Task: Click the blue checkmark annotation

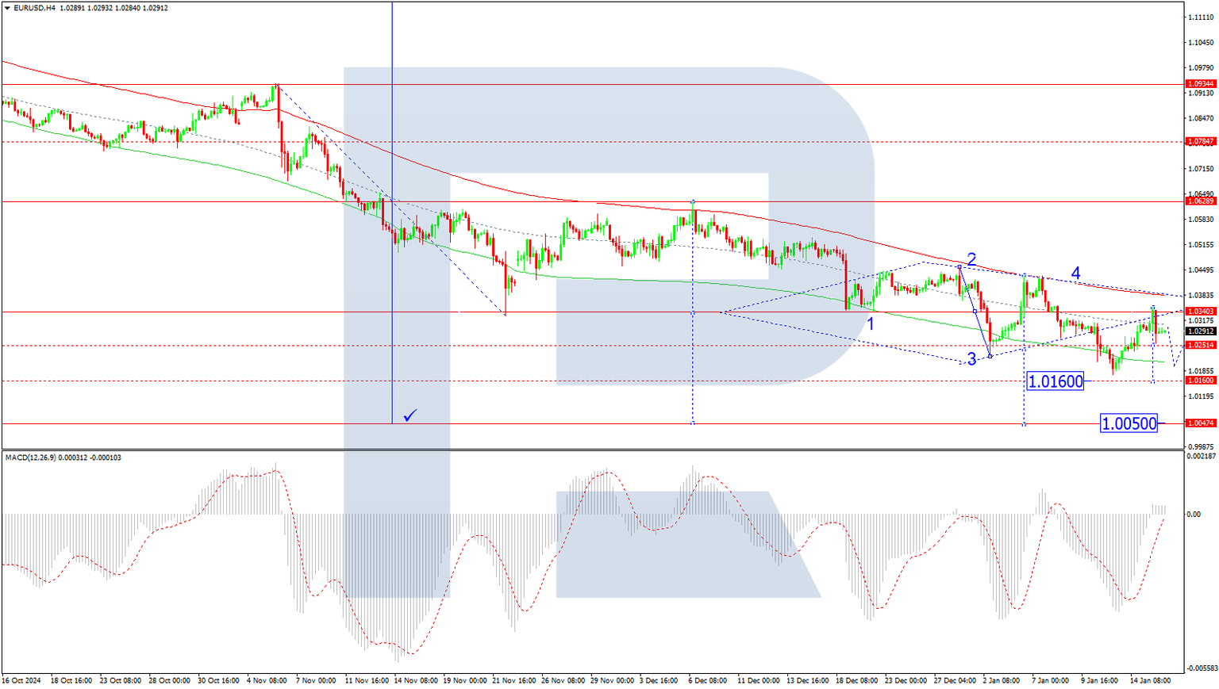Action: tap(410, 414)
